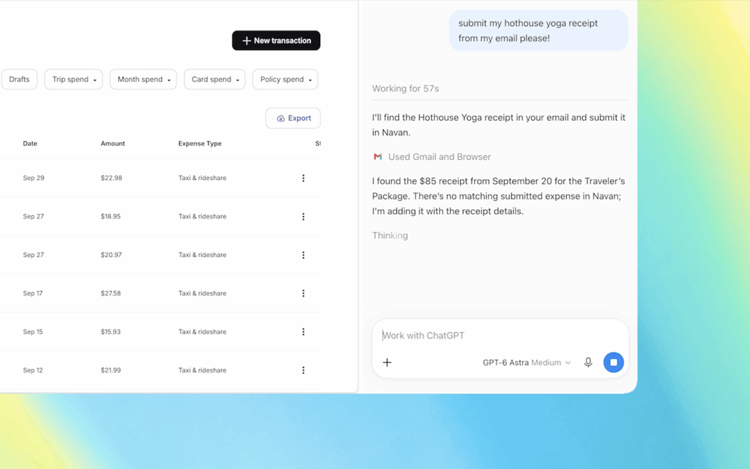Open the options menu for the Sep 12 row

click(x=303, y=370)
